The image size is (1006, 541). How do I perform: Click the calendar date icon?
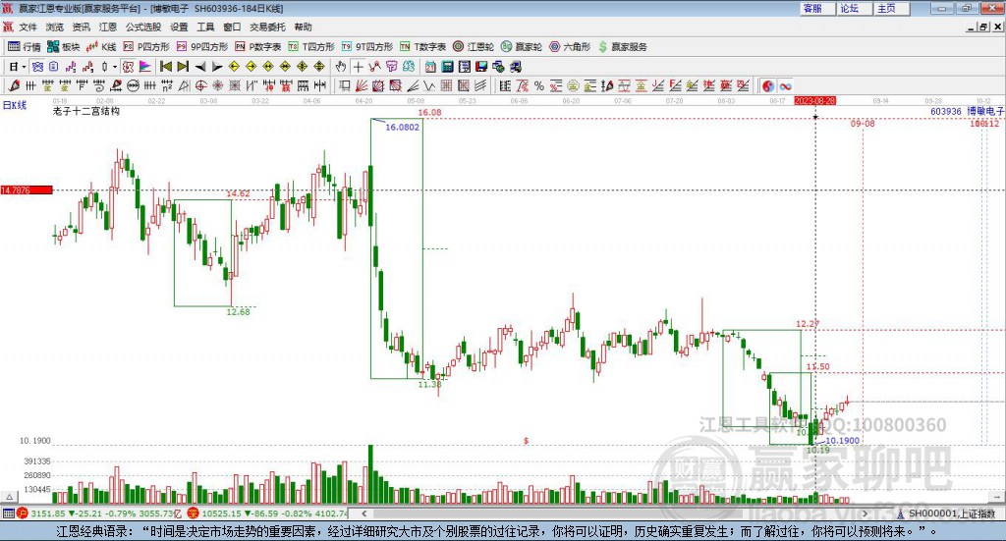(430, 67)
